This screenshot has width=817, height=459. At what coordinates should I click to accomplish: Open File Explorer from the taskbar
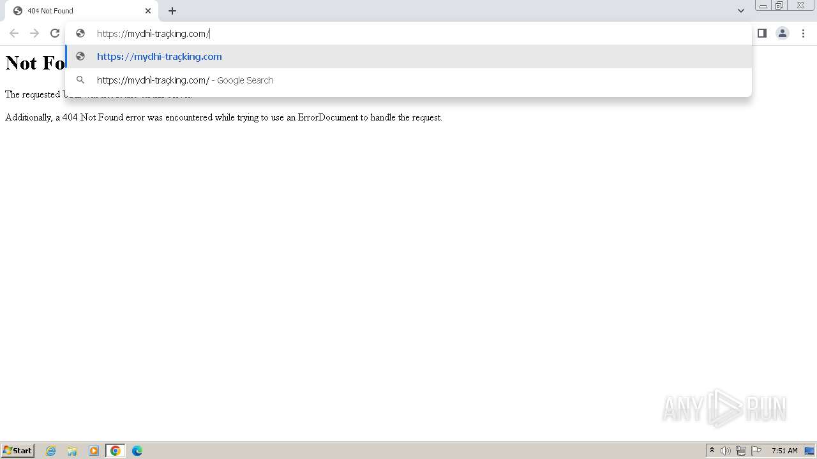pyautogui.click(x=72, y=451)
